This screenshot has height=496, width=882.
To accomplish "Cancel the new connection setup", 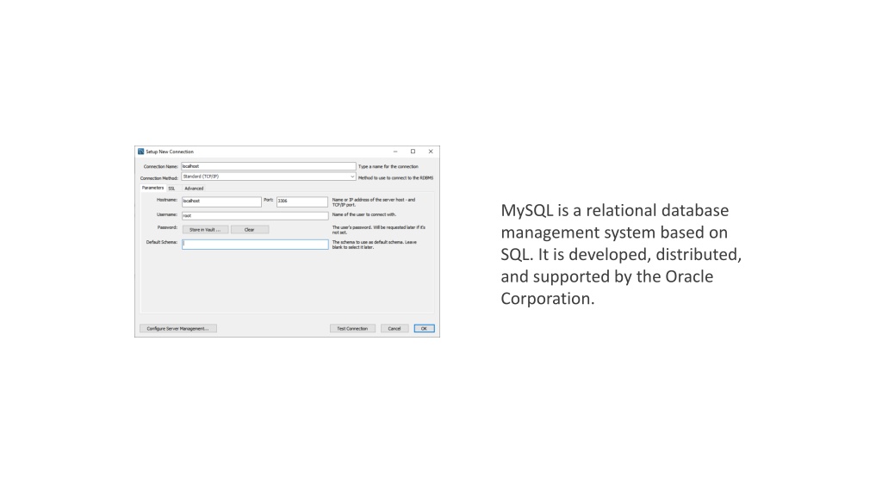I will (x=394, y=328).
